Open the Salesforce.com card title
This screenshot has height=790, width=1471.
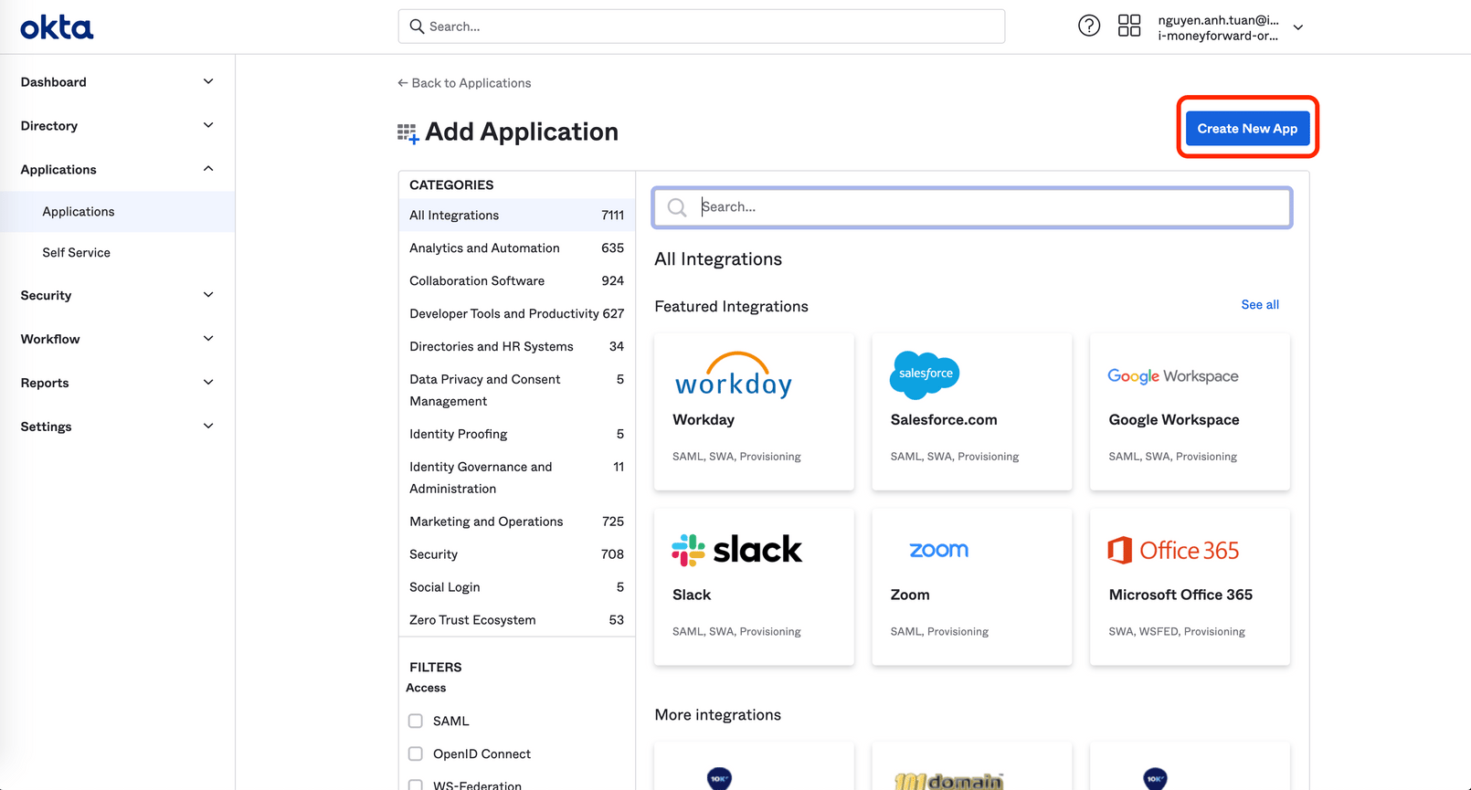(944, 420)
